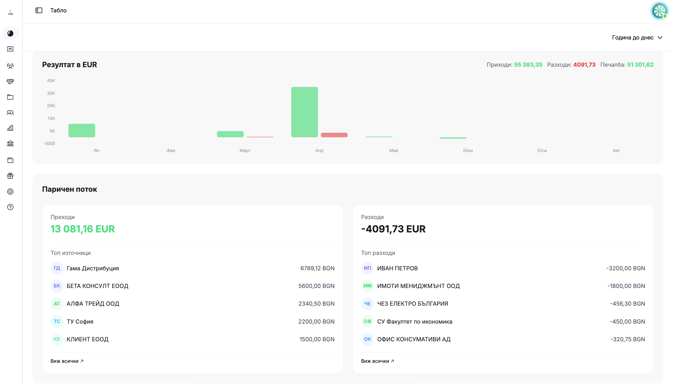This screenshot has width=673, height=385.
Task: Click the ИМОТИ МЕНИДЖМЪНТ ООД row
Action: pos(503,286)
